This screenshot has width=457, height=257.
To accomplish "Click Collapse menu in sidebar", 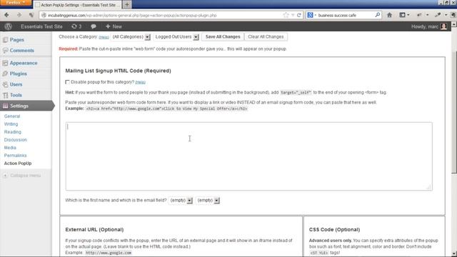I will point(22,176).
